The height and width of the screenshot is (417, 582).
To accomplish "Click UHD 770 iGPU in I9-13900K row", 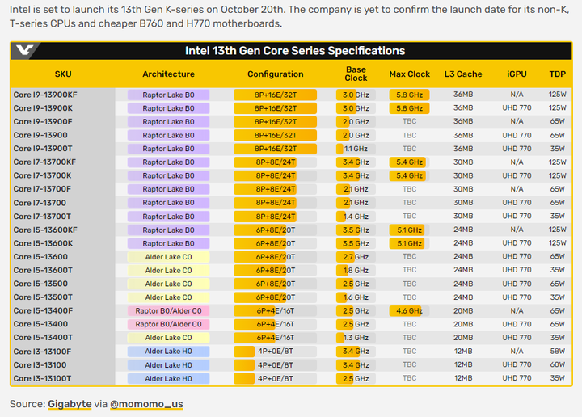I will pyautogui.click(x=517, y=107).
